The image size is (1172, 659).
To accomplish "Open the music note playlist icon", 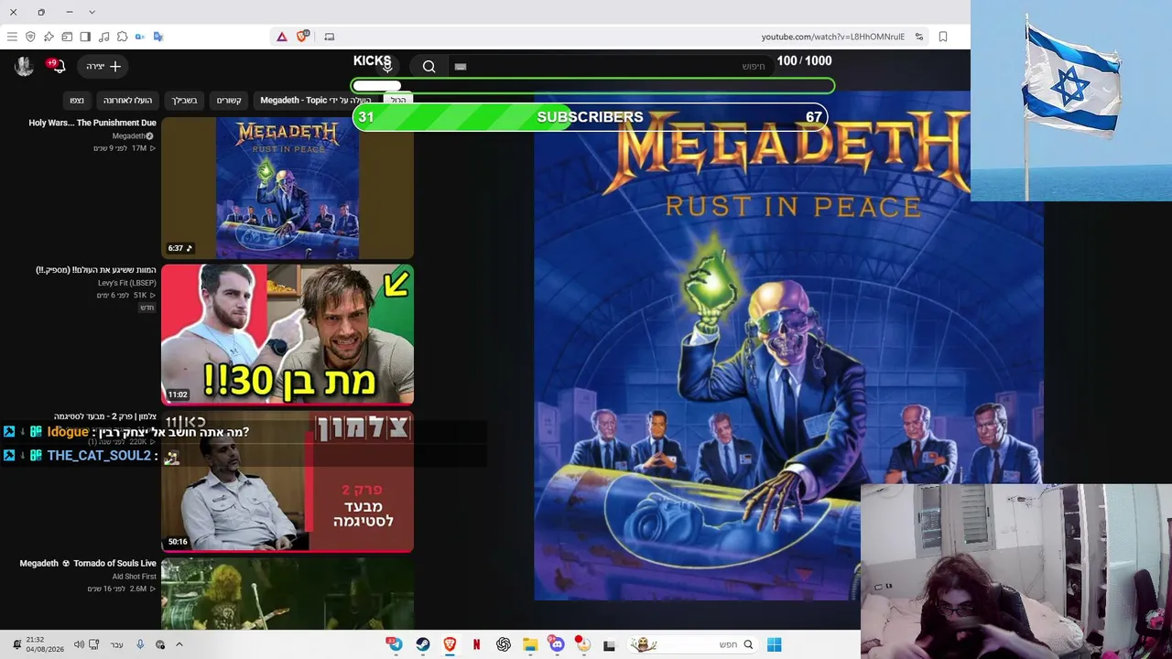I will pos(103,37).
